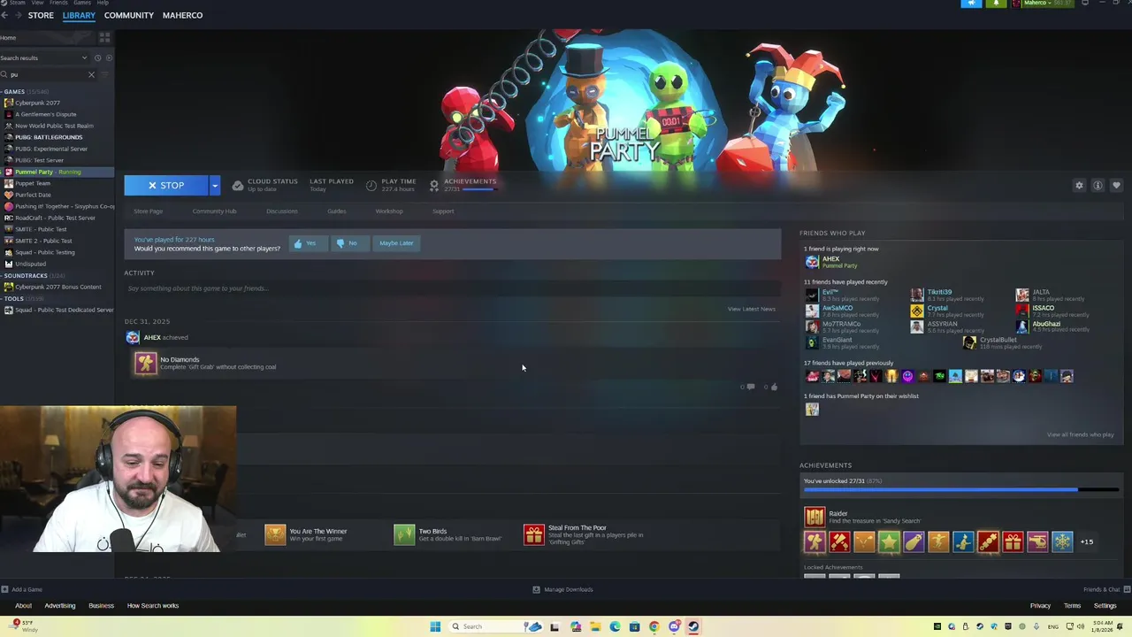
Task: Open Friends & Chat
Action: pos(1107,589)
